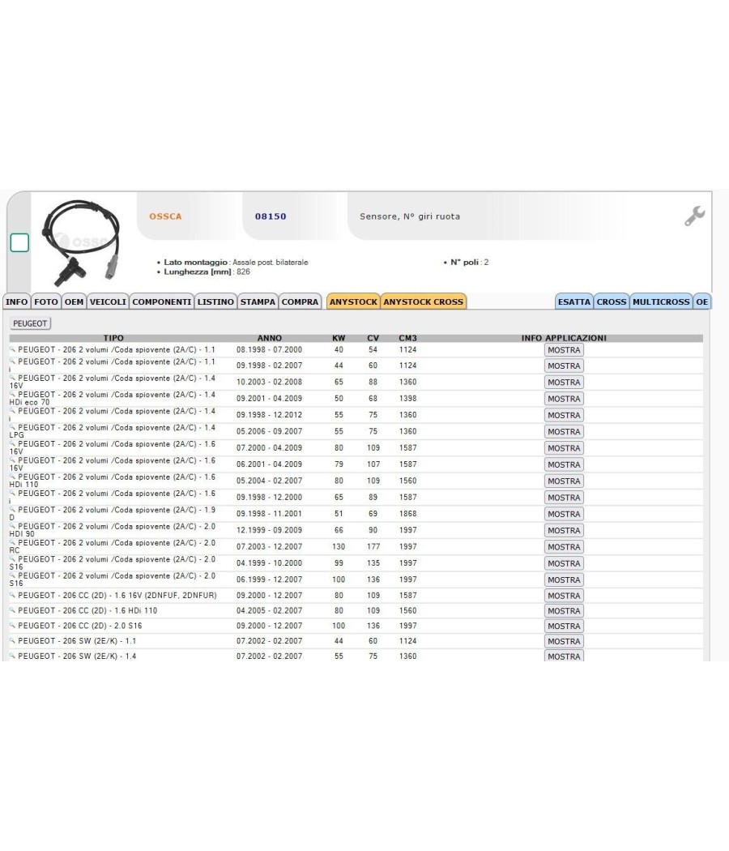This screenshot has height=851, width=729.
Task: Click MOSTRA for 1.6 i 65 KW row
Action: coord(564,498)
